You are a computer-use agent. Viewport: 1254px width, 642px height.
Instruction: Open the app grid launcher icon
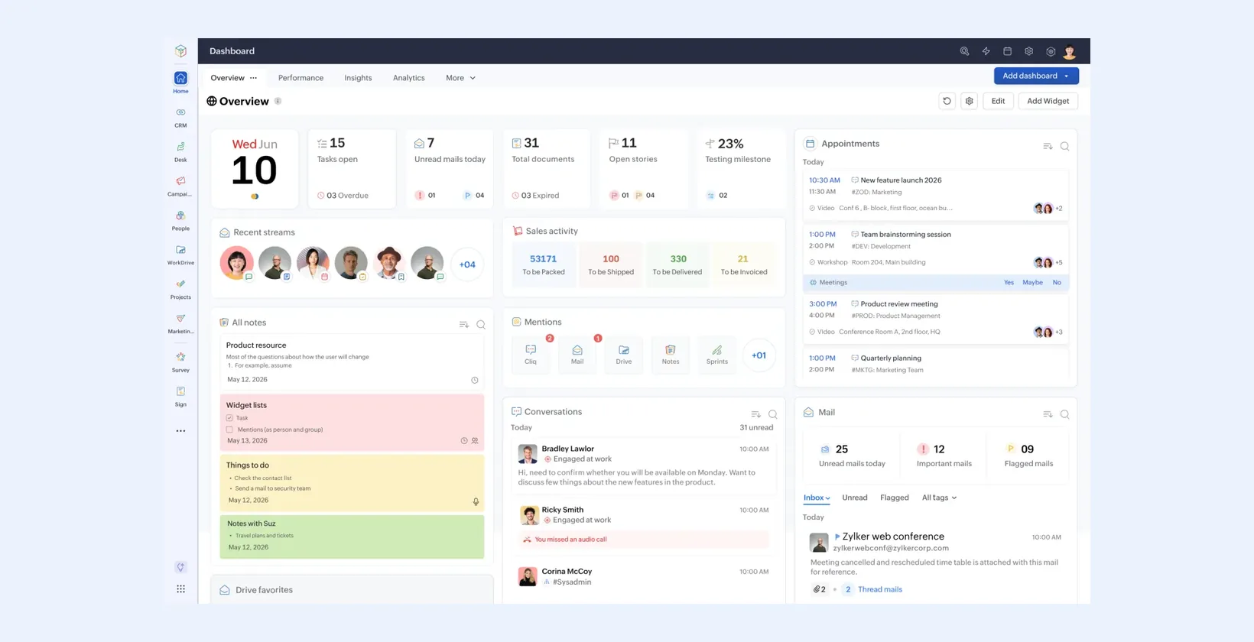(x=180, y=588)
